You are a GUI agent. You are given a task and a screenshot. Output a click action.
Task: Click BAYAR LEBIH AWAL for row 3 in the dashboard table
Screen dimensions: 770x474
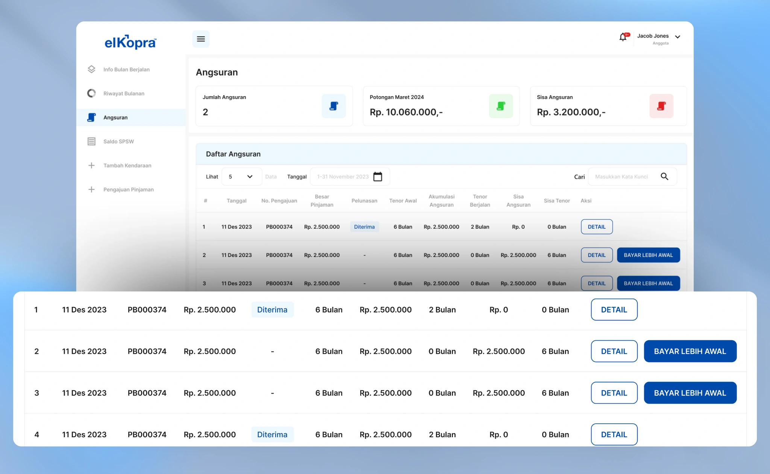pyautogui.click(x=648, y=284)
